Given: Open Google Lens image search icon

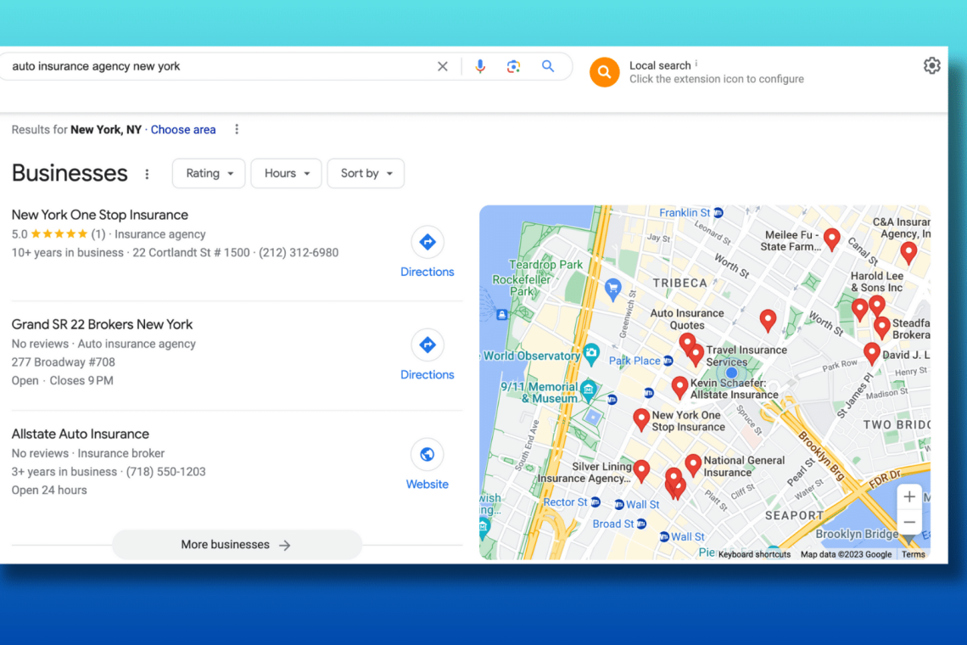Looking at the screenshot, I should (x=513, y=66).
